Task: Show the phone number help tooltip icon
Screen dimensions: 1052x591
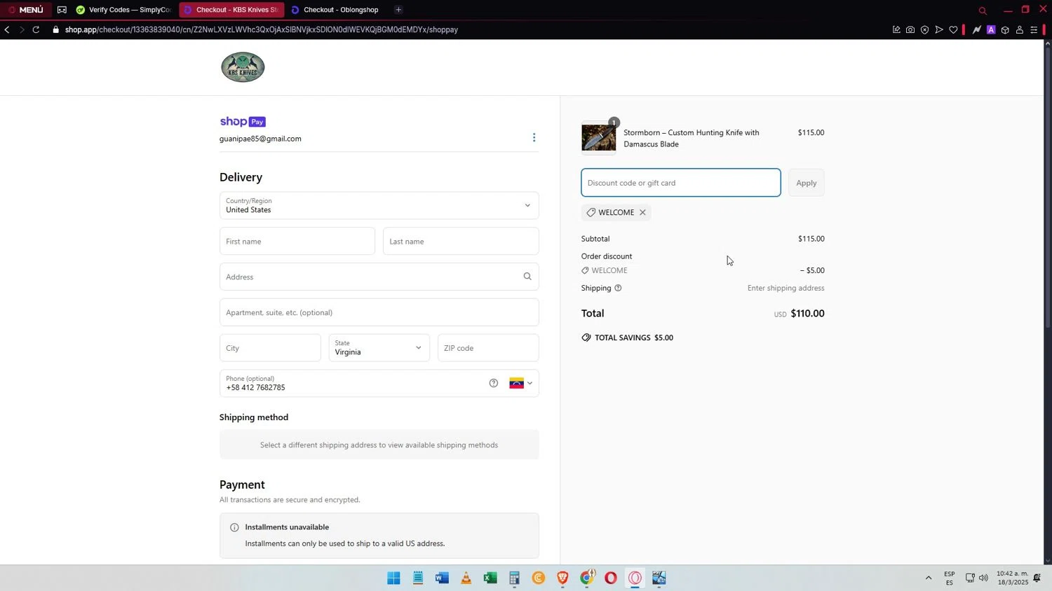Action: click(x=494, y=383)
